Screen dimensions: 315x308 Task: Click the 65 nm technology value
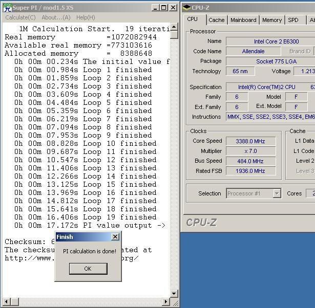[x=240, y=71]
